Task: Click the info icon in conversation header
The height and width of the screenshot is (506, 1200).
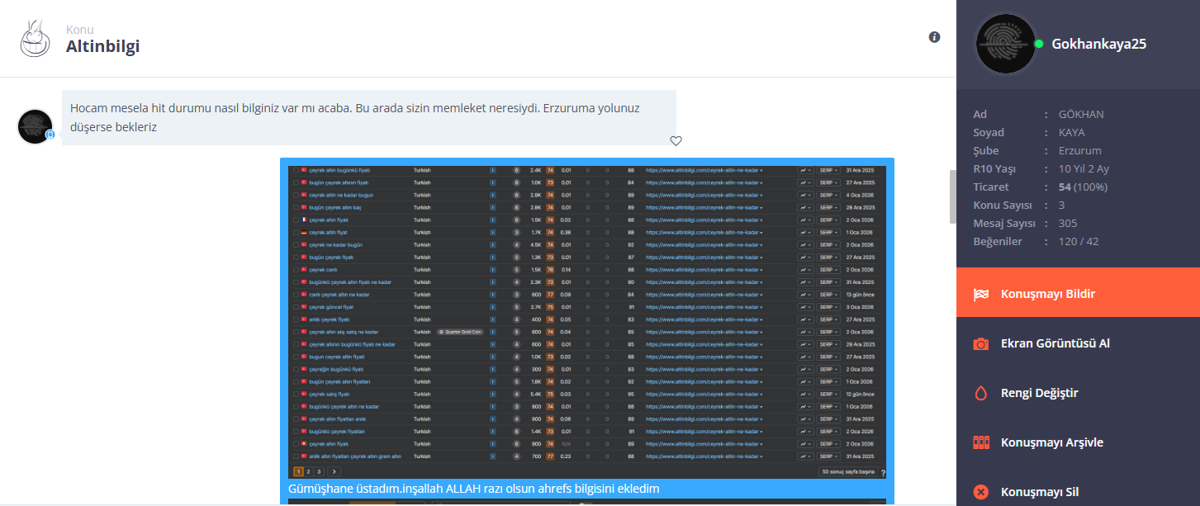Action: pyautogui.click(x=934, y=37)
